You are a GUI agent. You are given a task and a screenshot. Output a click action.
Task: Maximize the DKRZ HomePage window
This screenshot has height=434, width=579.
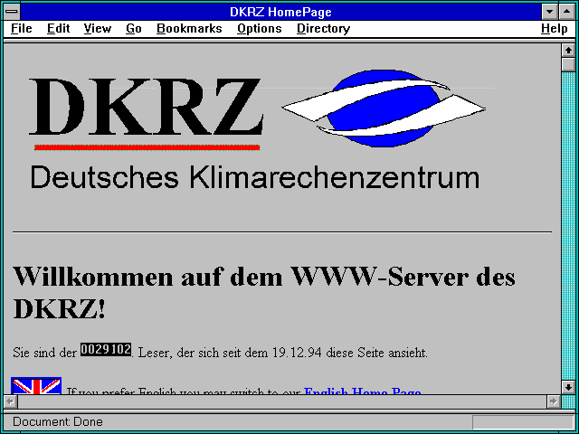click(x=567, y=12)
